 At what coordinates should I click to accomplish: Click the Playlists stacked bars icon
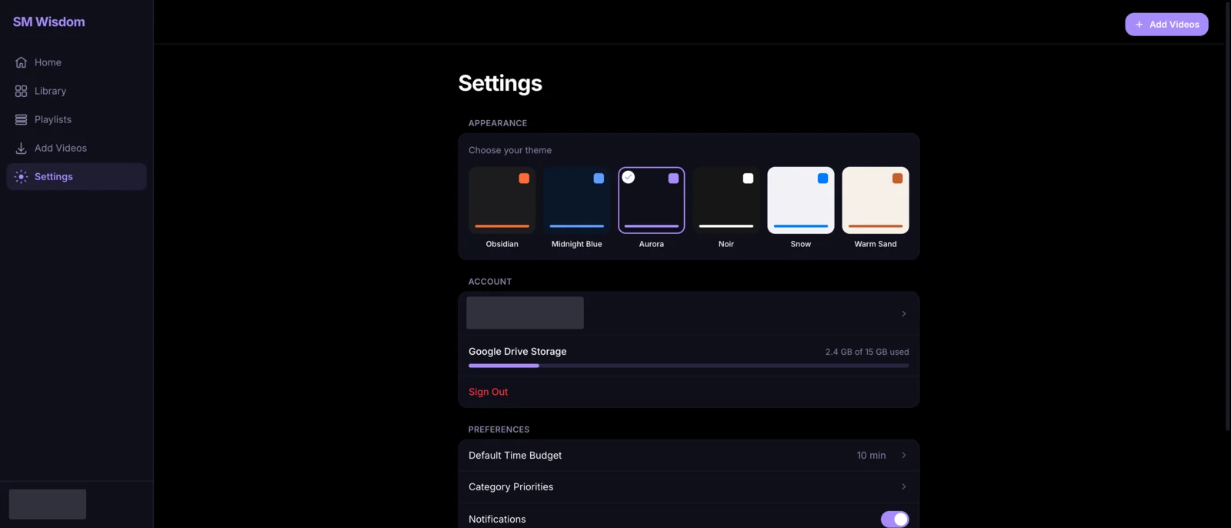(x=21, y=119)
